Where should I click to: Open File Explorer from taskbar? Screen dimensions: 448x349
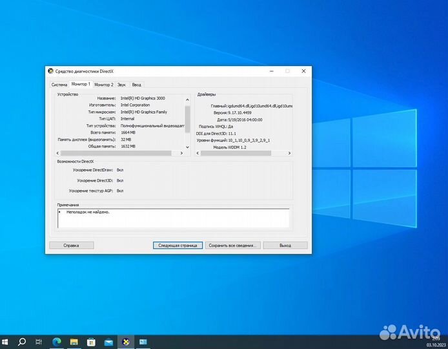[74, 342]
